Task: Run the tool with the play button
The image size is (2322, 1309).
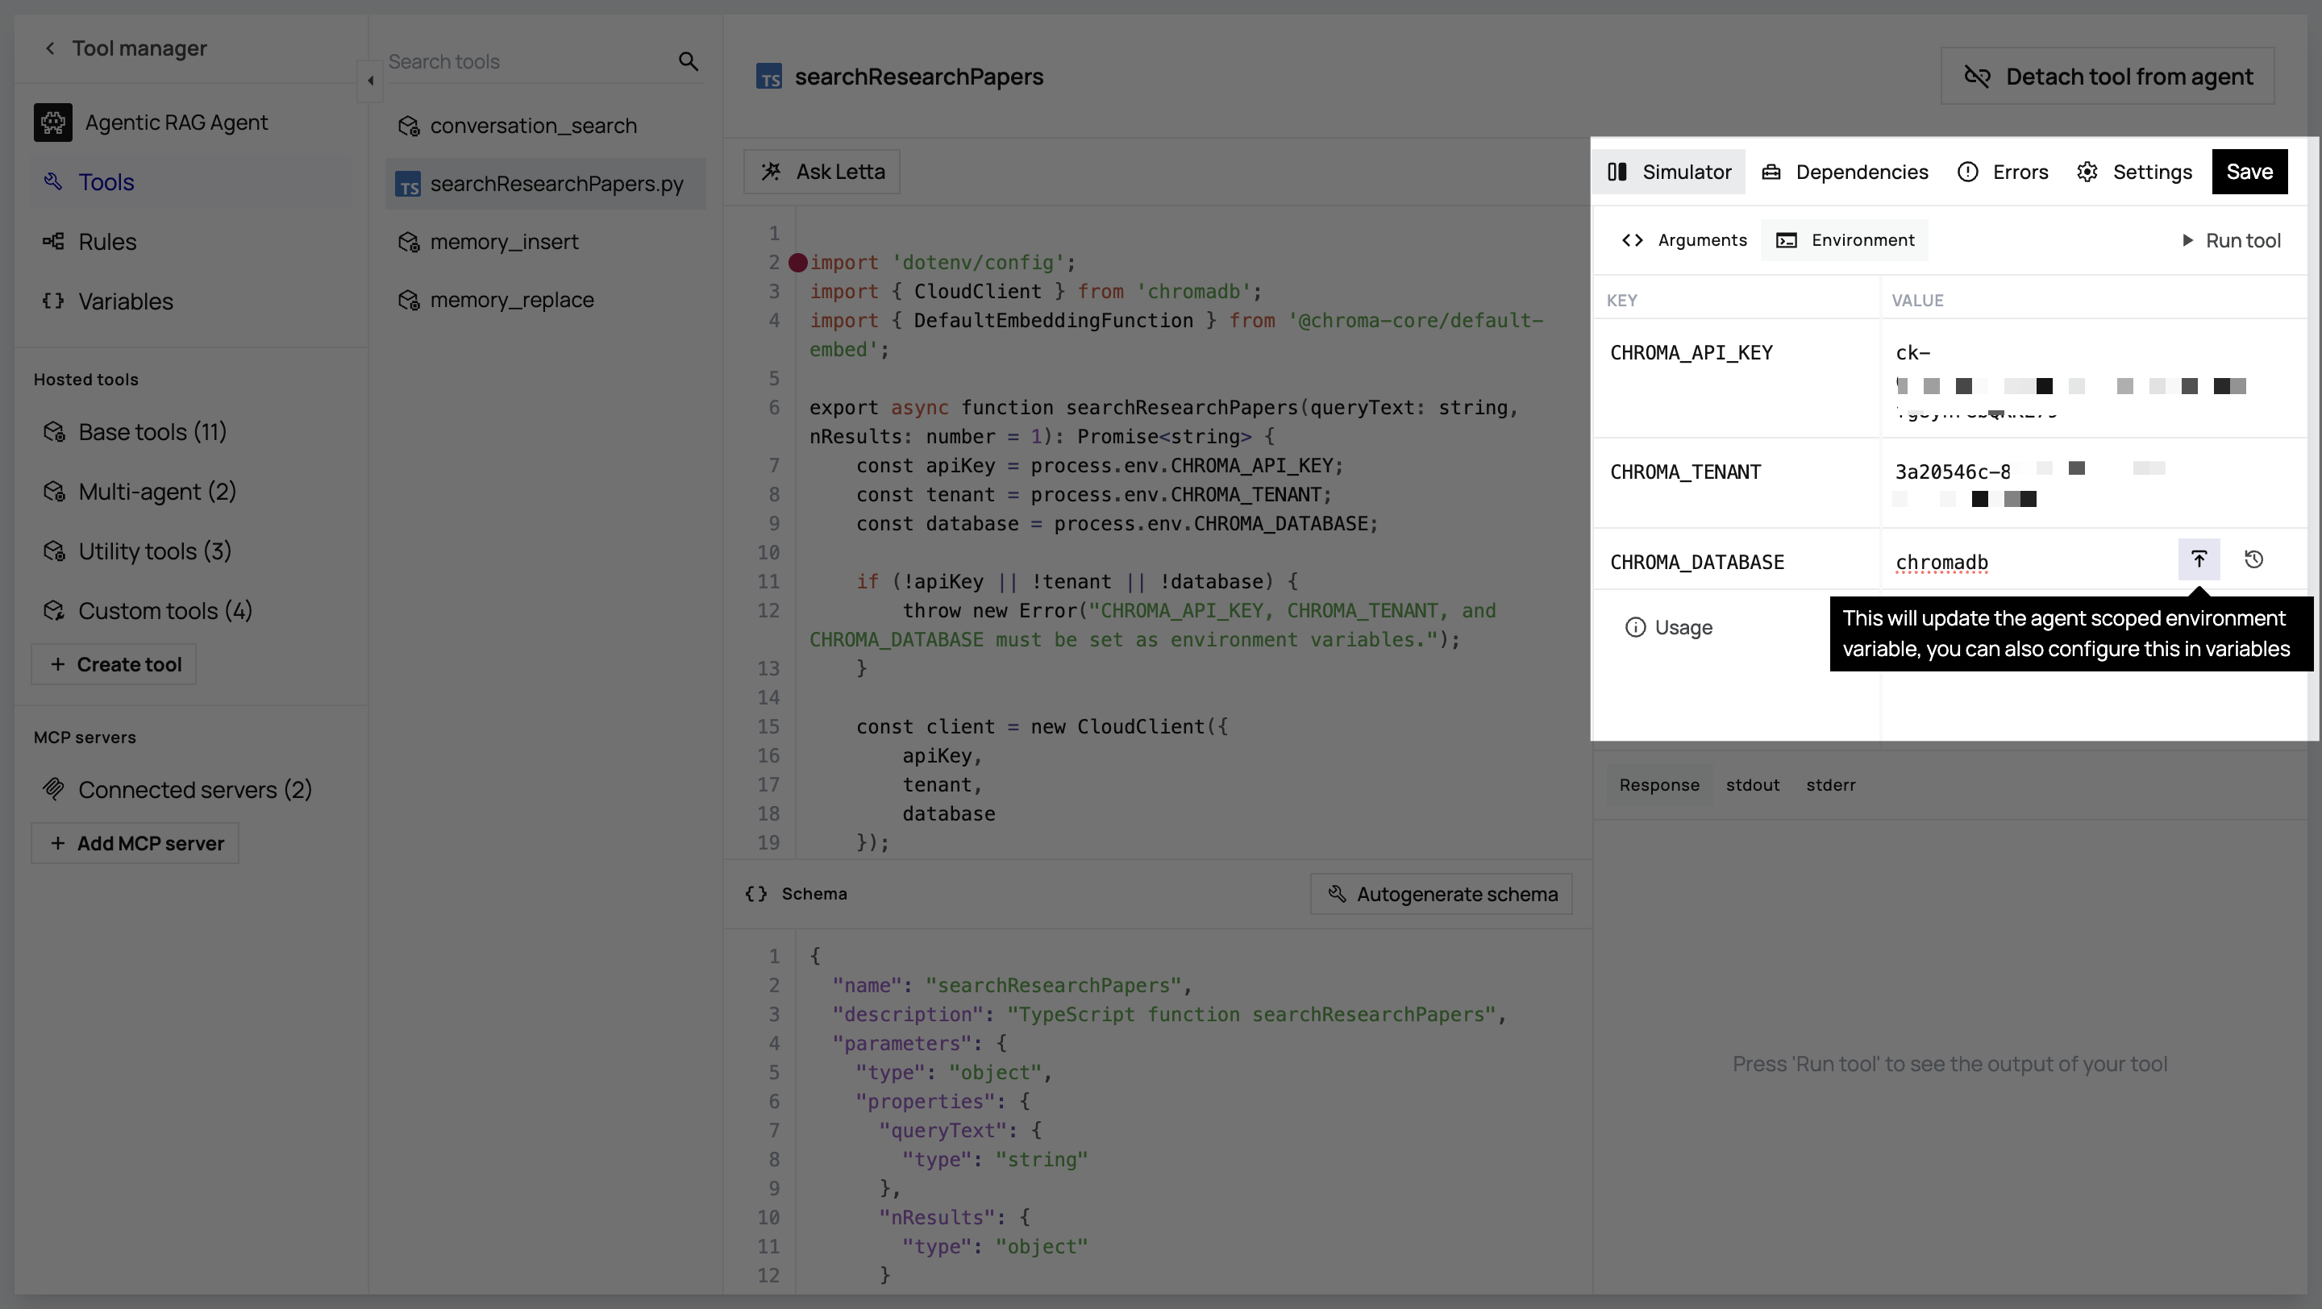Action: coord(2230,240)
